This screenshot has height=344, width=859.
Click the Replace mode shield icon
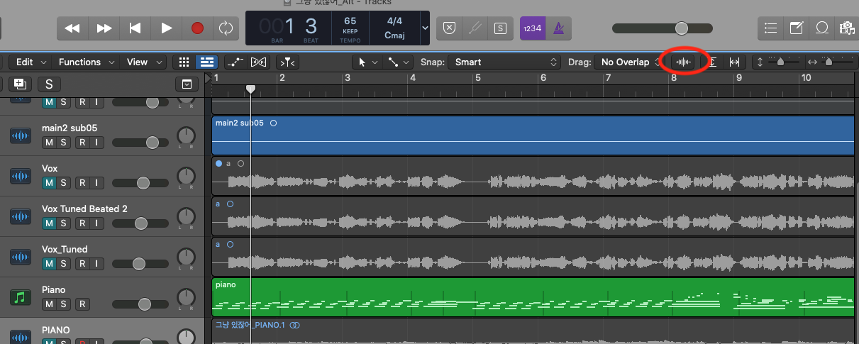449,28
